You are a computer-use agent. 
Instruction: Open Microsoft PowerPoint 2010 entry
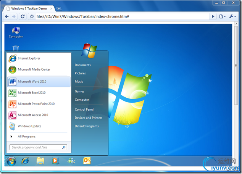click(x=36, y=104)
